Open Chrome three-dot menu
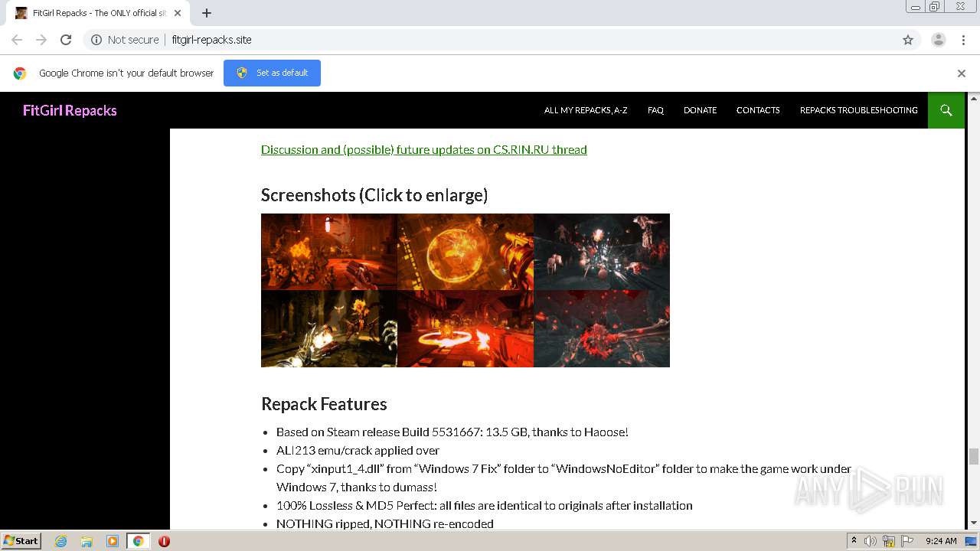Image resolution: width=980 pixels, height=551 pixels. (964, 40)
